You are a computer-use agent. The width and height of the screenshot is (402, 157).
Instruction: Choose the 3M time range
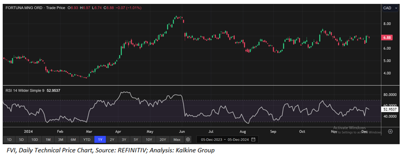(x=60, y=140)
